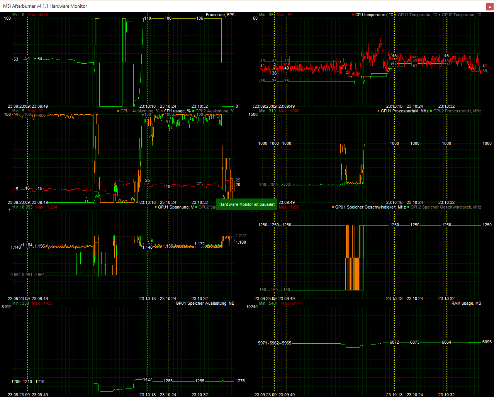Viewport: 494px width, 397px height.
Task: Click the 'Hardware Monitor ist pausiert' tooltip
Action: click(x=247, y=204)
